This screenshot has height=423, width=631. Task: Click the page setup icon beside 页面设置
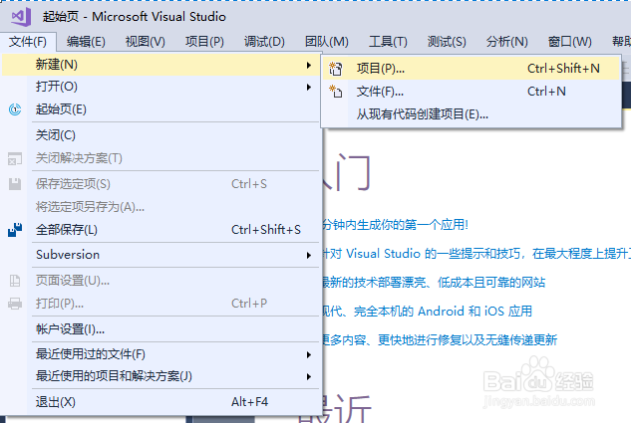[15, 281]
